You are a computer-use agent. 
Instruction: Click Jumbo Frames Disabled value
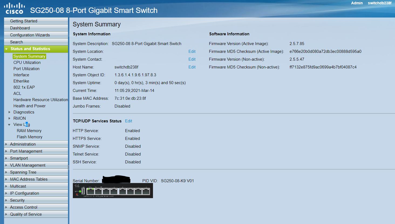pyautogui.click(x=122, y=106)
